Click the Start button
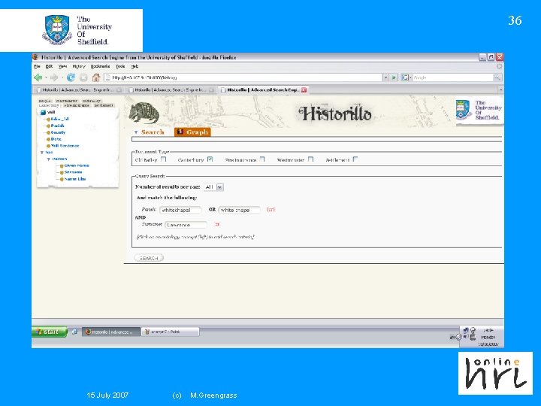Image resolution: width=541 pixels, height=406 pixels. pyautogui.click(x=50, y=332)
